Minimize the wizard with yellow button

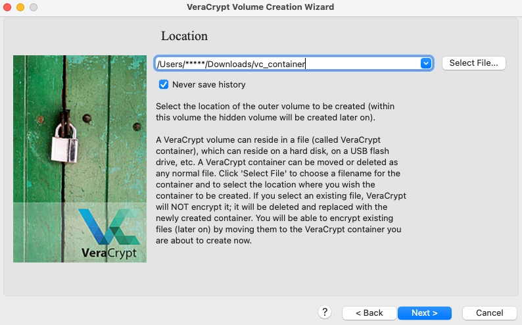[20, 7]
